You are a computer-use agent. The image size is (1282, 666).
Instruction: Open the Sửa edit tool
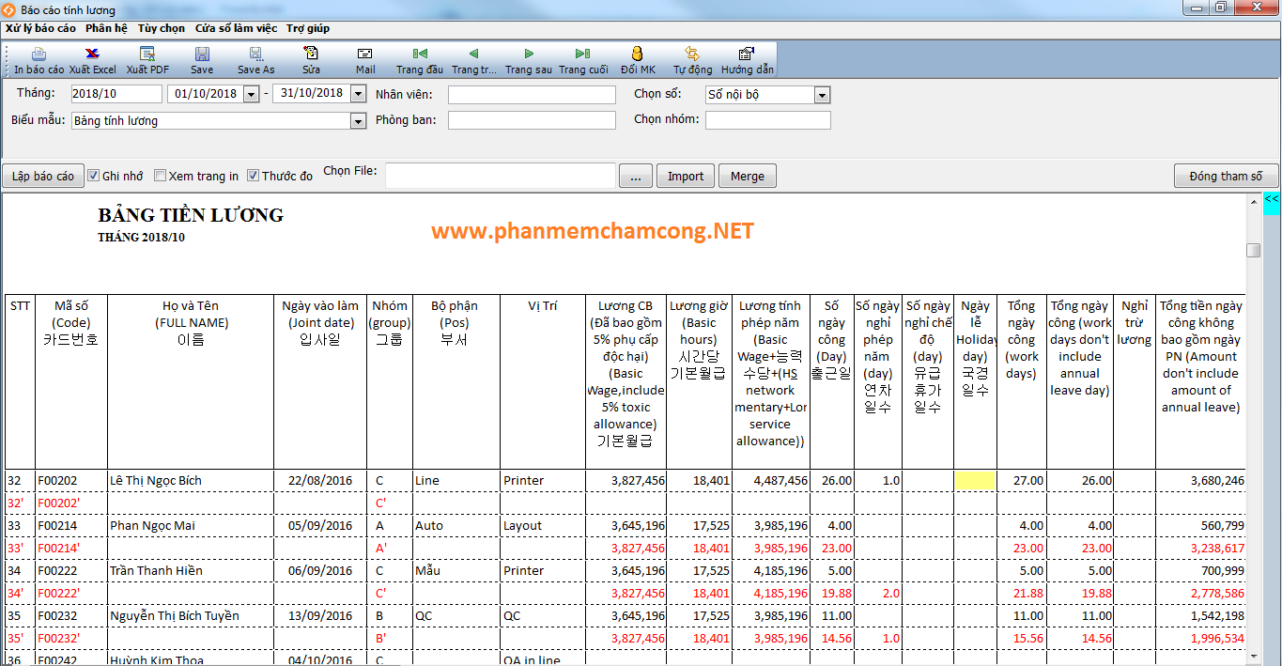(311, 54)
